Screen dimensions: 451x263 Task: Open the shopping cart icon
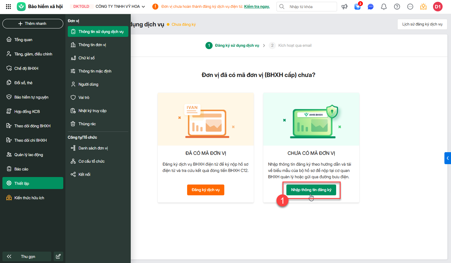coord(358,7)
